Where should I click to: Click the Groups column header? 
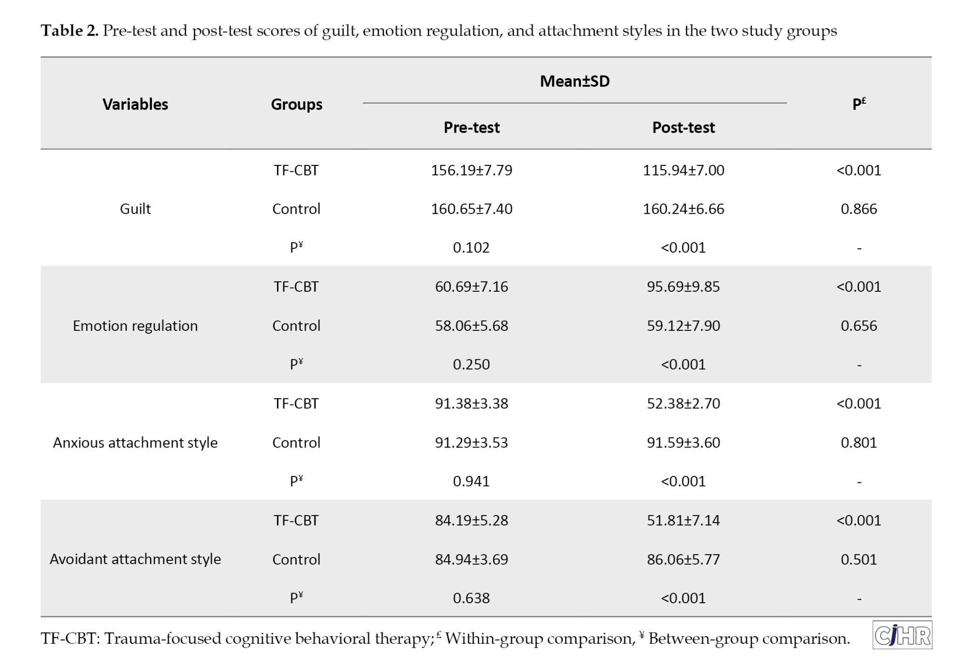point(296,104)
